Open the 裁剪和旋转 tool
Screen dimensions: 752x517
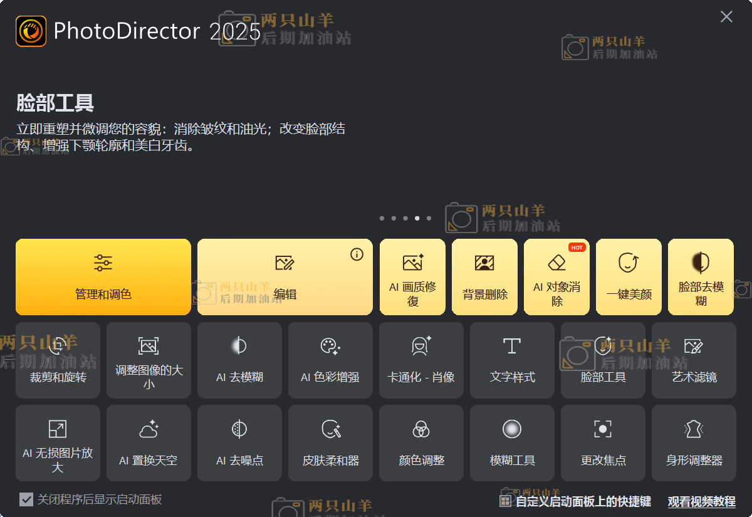click(x=58, y=360)
